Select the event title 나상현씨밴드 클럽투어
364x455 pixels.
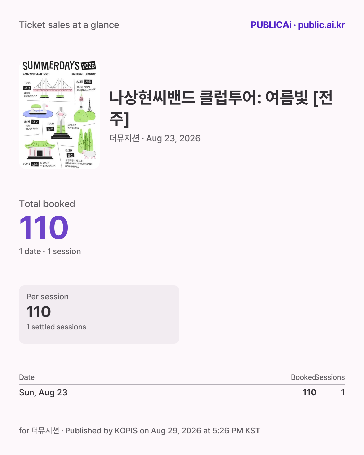pos(221,108)
